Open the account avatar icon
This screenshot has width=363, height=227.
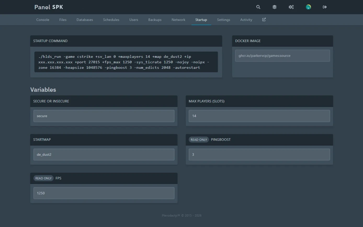click(308, 7)
